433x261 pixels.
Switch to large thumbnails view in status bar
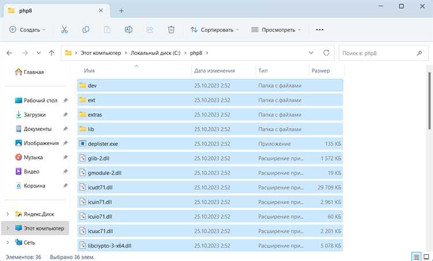[427, 257]
